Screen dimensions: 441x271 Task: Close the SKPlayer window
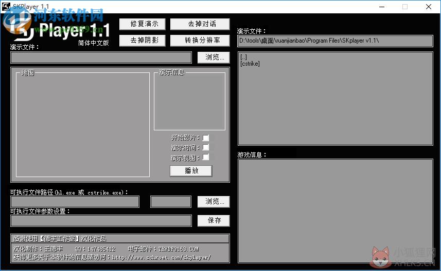tap(428, 7)
